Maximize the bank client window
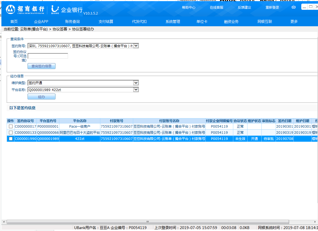 pyautogui.click(x=310, y=7)
